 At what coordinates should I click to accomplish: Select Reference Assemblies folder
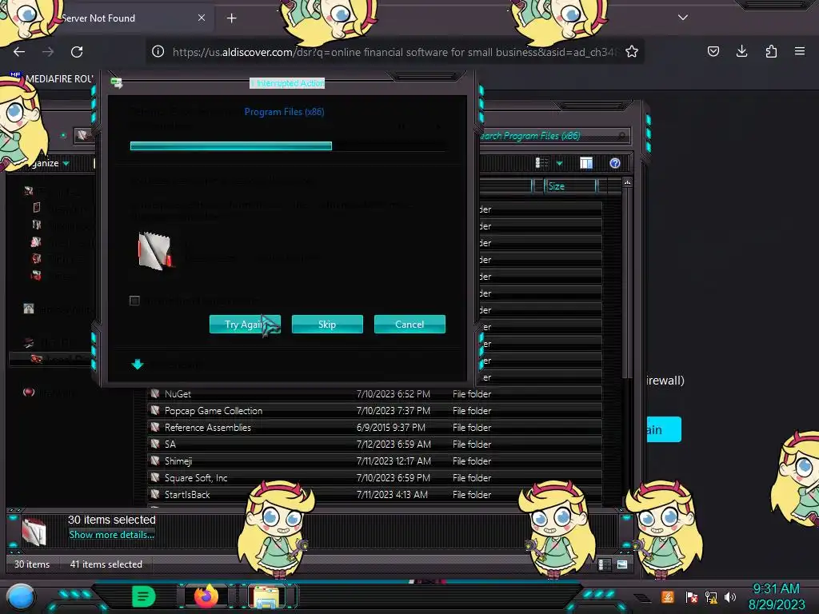click(374, 428)
